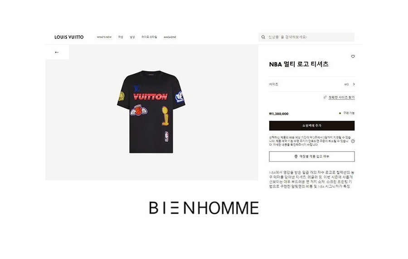Open the MAGAZINE menu item
Screen dimensions: 408x259
point(170,37)
